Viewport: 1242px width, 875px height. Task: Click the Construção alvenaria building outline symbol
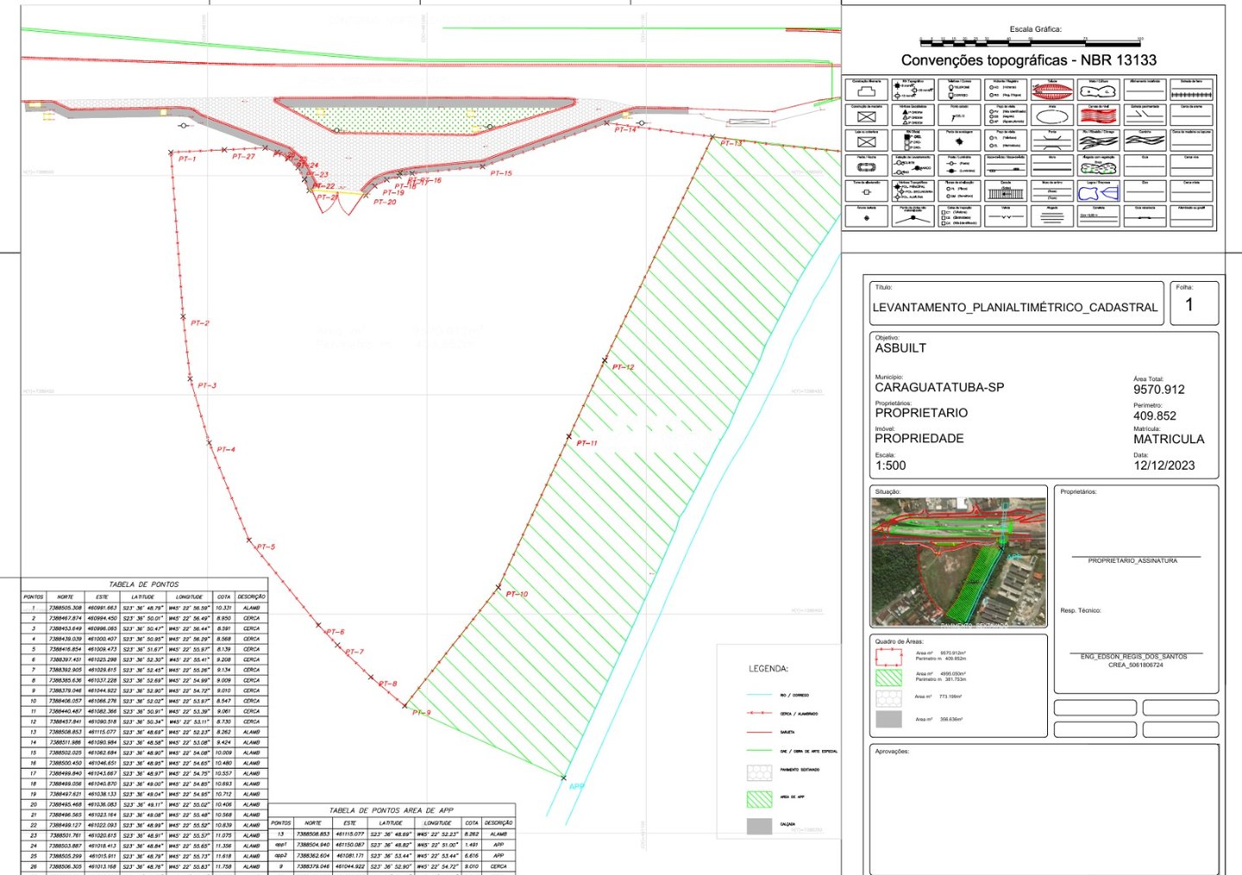pyautogui.click(x=867, y=91)
